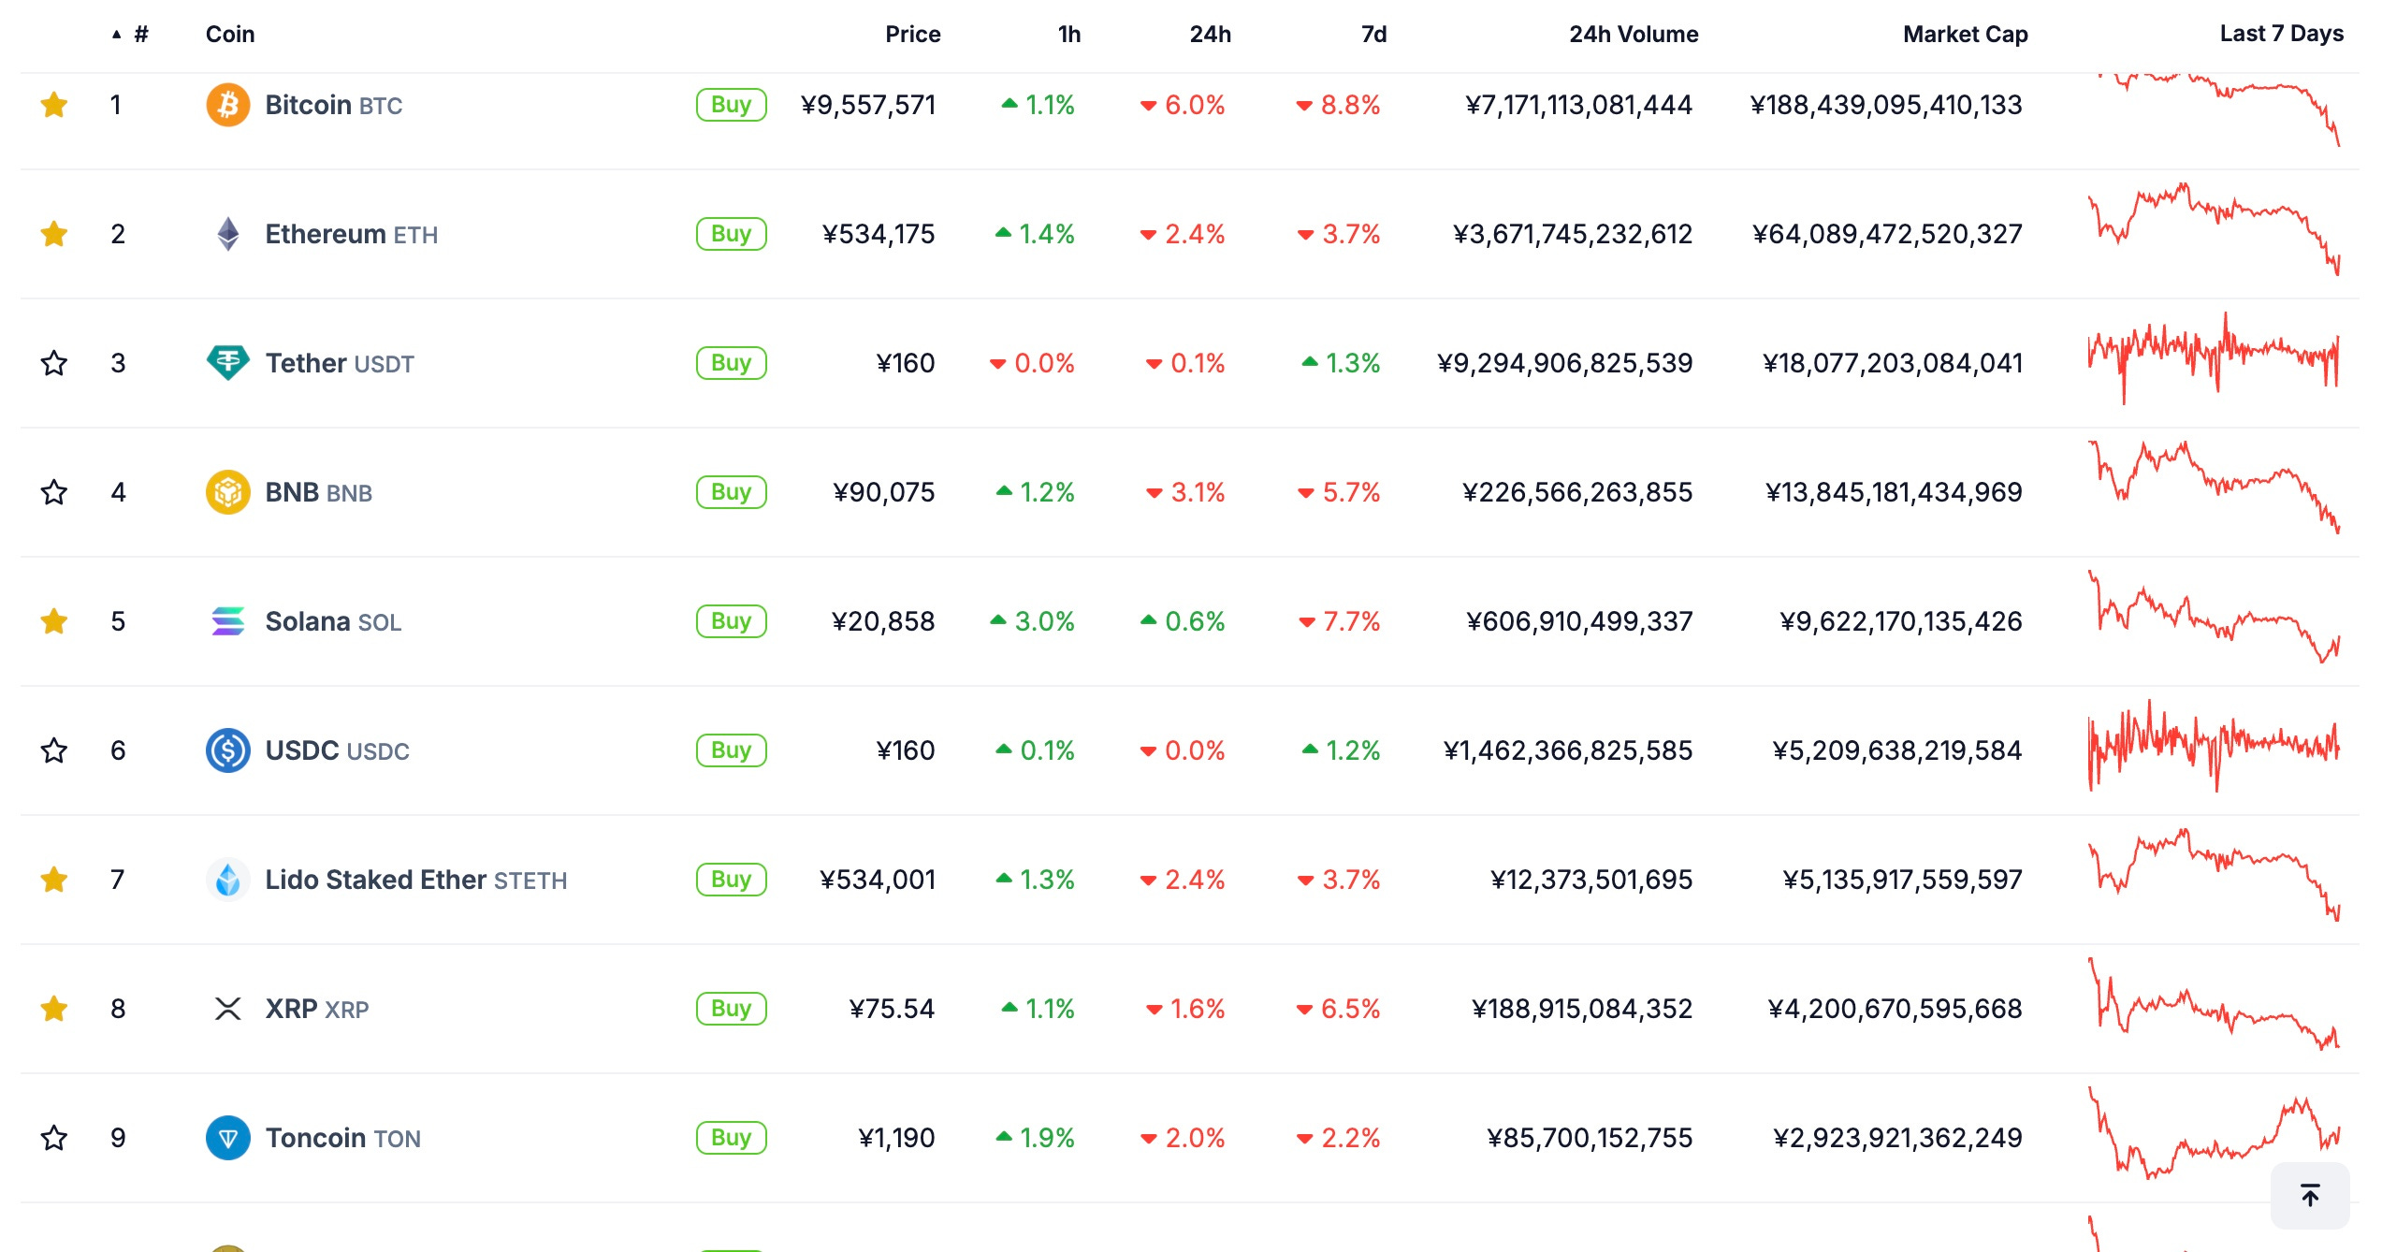This screenshot has height=1252, width=2382.
Task: Open the Toncoin TON coin page link
Action: [342, 1138]
